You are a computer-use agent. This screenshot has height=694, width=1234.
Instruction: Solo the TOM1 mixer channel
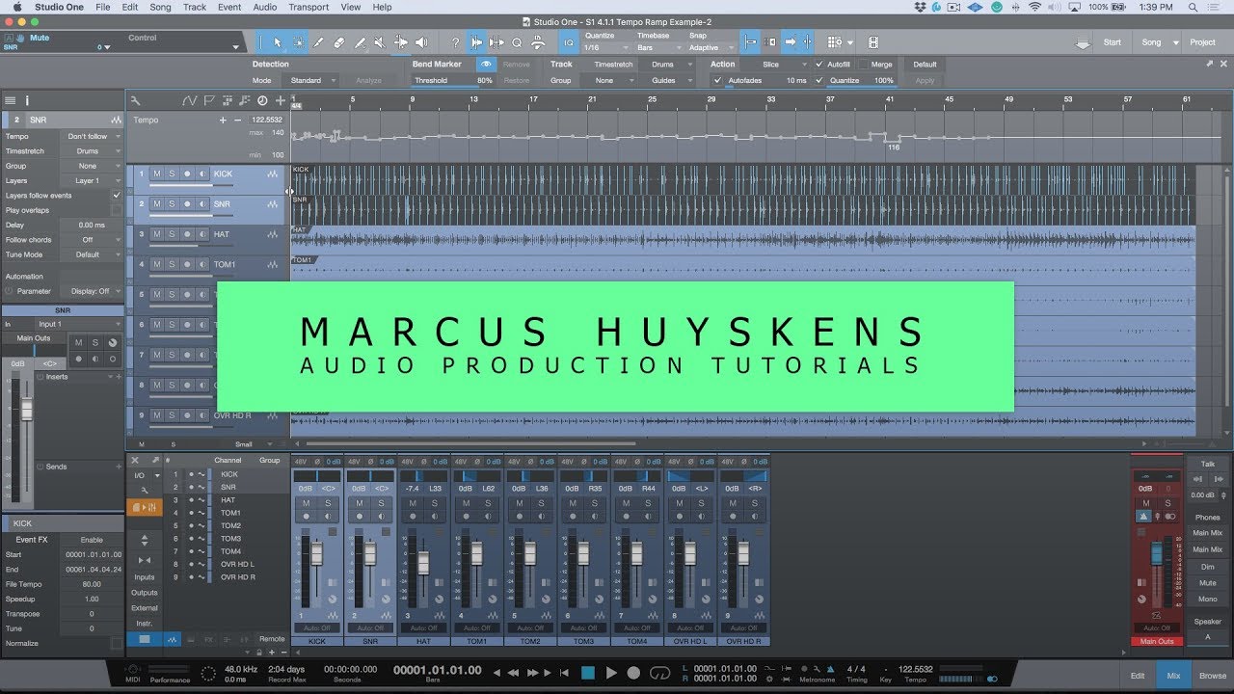click(487, 503)
